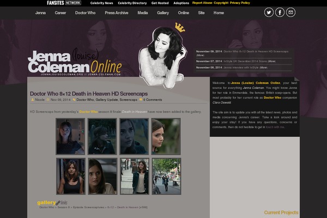Screen dimensions: 327x218
Task: Click author name Nicole
Action: (40, 100)
